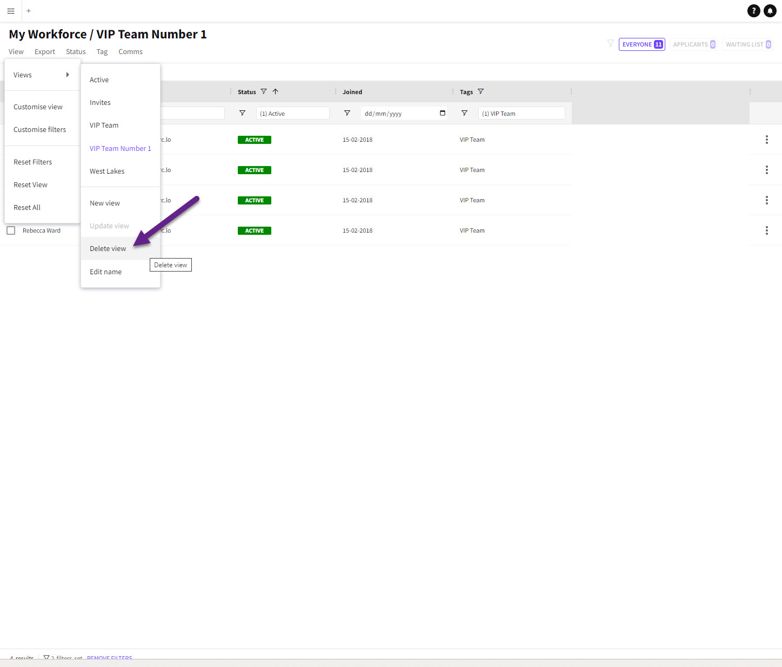Click the Status column header filter icon
Viewport: 782px width, 667px height.
[x=264, y=92]
